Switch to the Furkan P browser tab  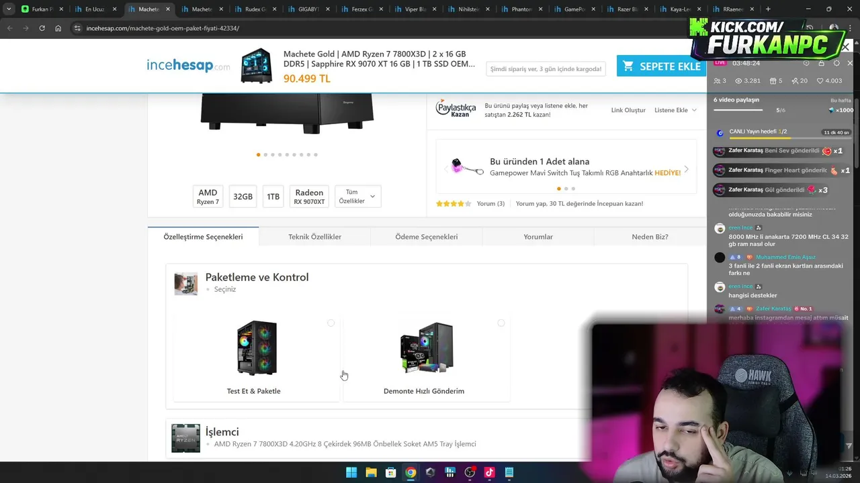(42, 9)
